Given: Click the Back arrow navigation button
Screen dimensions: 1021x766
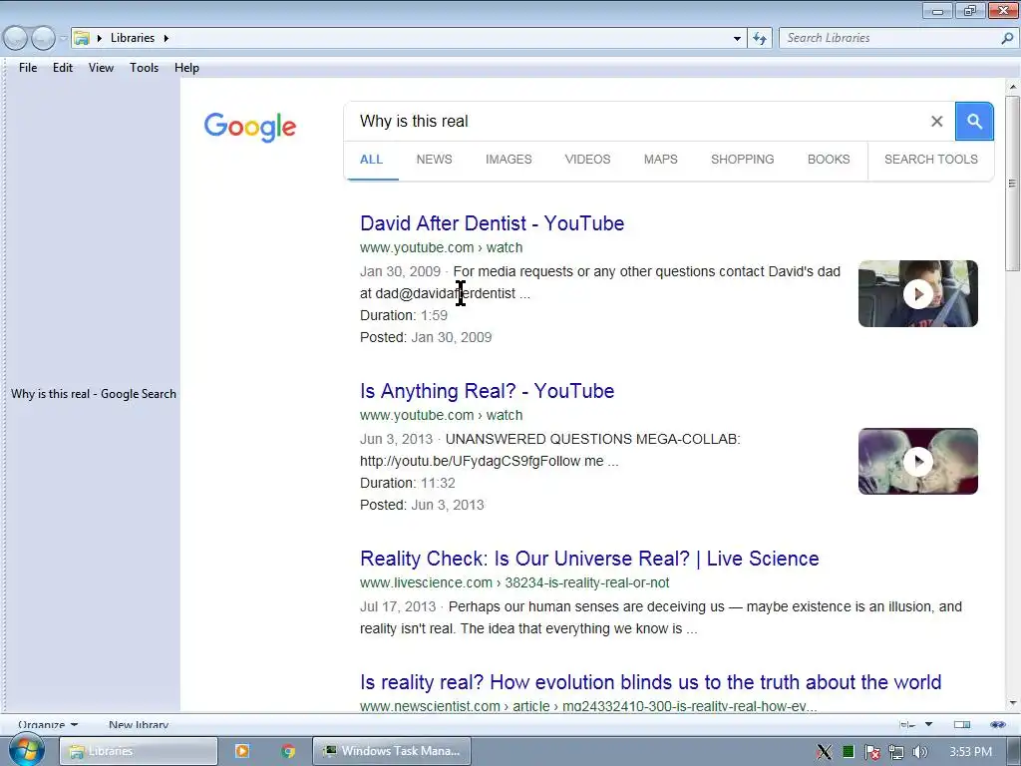Looking at the screenshot, I should 16,39.
